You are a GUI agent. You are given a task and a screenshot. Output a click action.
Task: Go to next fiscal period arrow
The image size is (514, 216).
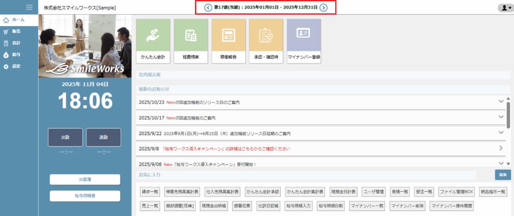click(x=324, y=8)
